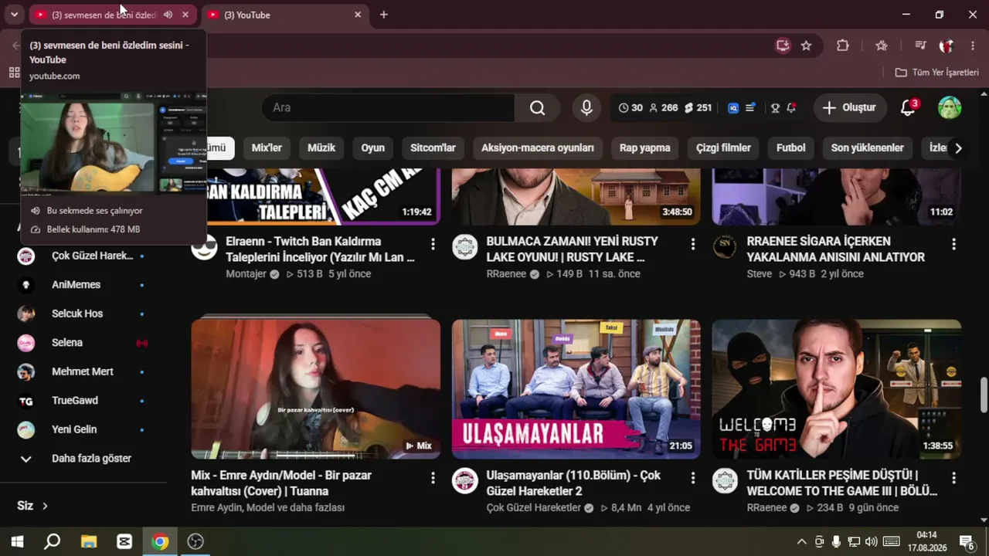Open the Chrome three-dot menu

coord(973,46)
